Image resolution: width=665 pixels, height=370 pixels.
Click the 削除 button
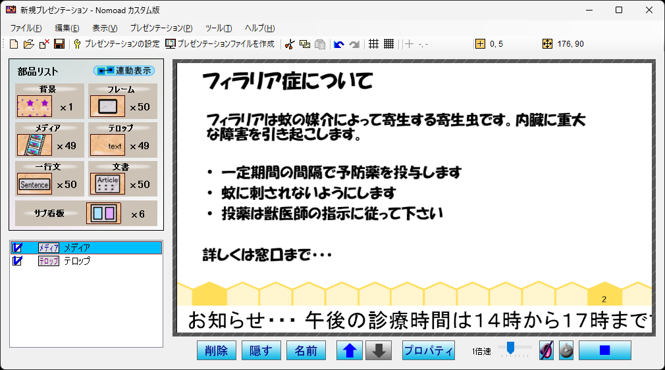point(217,350)
